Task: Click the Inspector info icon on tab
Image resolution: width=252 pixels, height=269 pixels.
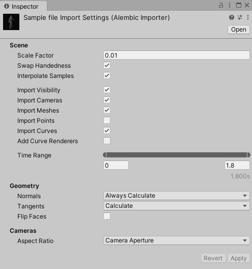Action: coord(7,6)
